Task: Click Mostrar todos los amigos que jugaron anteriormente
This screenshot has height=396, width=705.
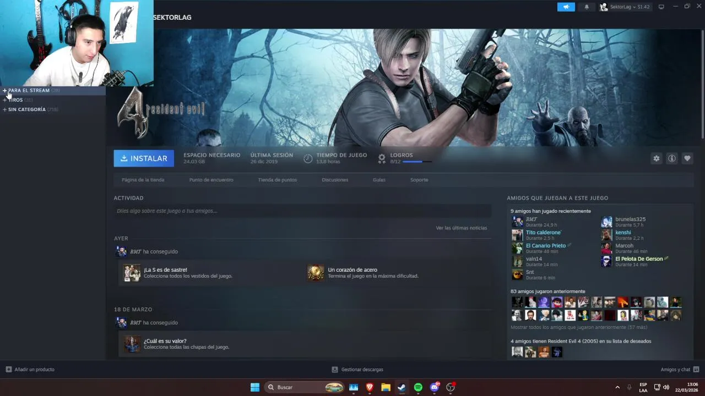Action: pyautogui.click(x=579, y=327)
